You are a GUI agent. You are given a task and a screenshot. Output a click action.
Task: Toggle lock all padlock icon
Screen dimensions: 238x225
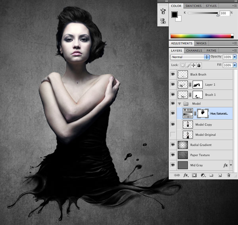click(x=199, y=65)
